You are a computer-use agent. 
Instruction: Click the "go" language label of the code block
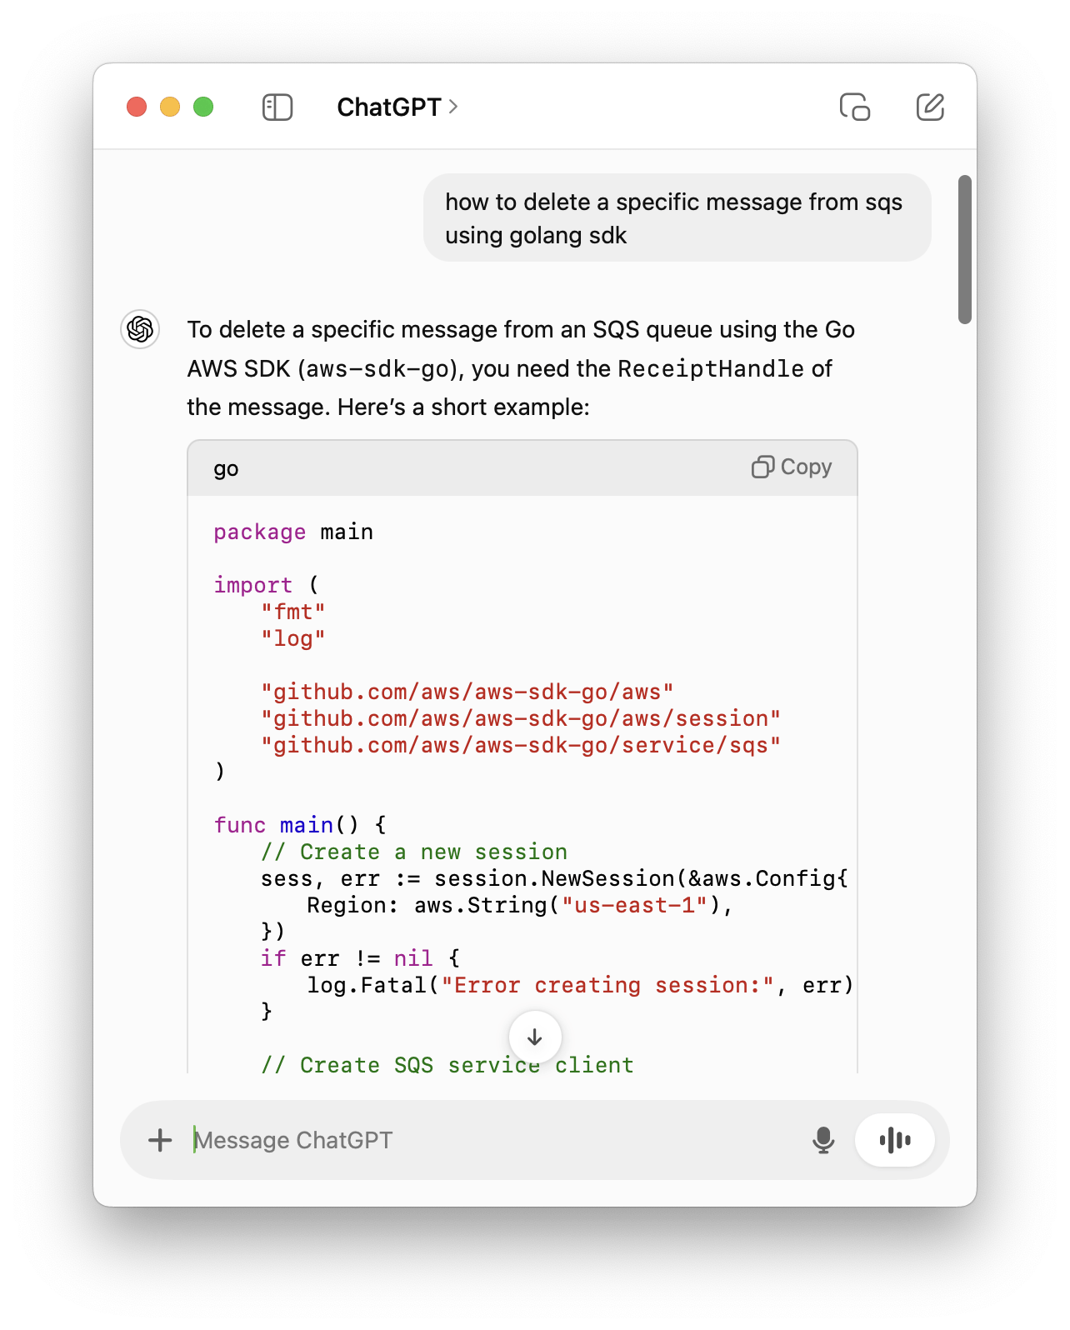(226, 469)
